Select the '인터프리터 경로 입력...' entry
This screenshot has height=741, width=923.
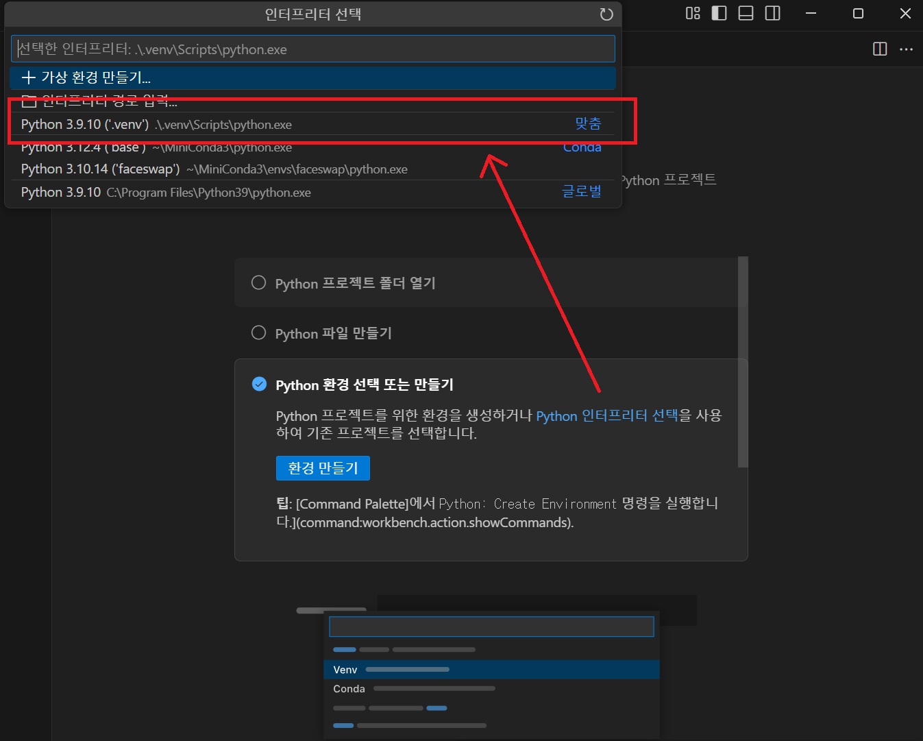[110, 101]
